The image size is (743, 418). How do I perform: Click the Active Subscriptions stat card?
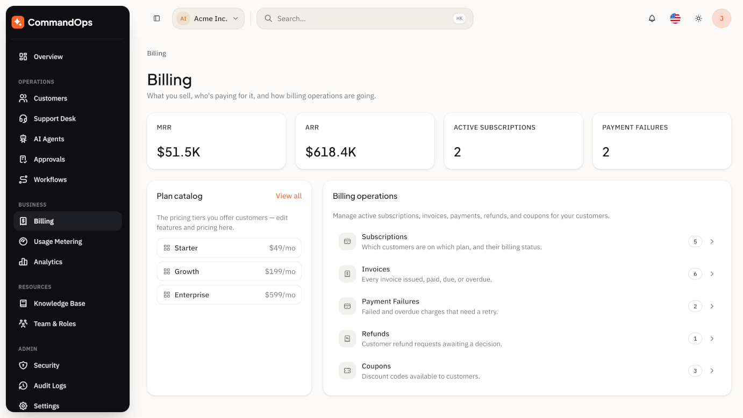click(513, 141)
